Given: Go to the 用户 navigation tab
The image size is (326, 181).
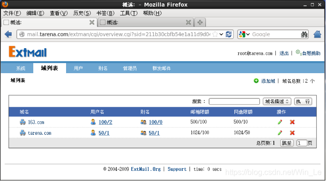Looking at the screenshot, I should pyautogui.click(x=78, y=68).
